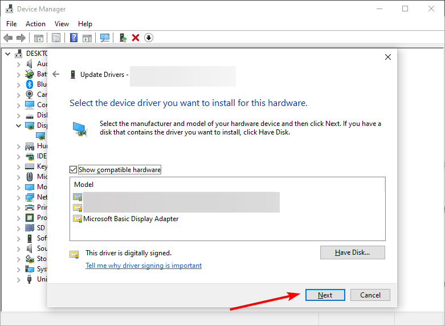Scan for hardware changes via monitor icon

coord(105,38)
